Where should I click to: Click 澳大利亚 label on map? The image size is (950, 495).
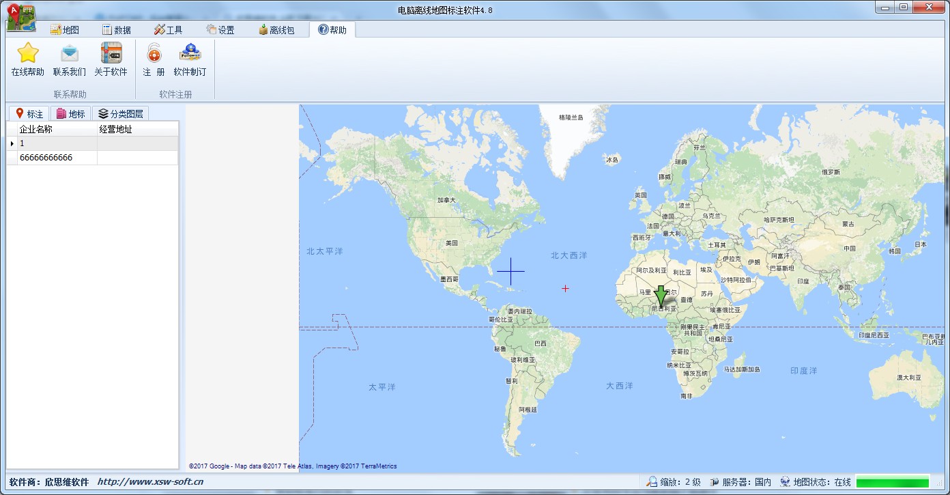pos(908,378)
